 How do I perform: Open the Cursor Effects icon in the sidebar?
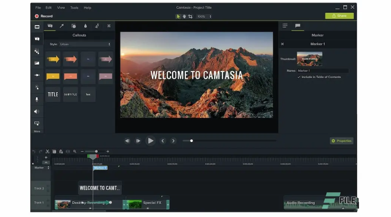pos(37,87)
